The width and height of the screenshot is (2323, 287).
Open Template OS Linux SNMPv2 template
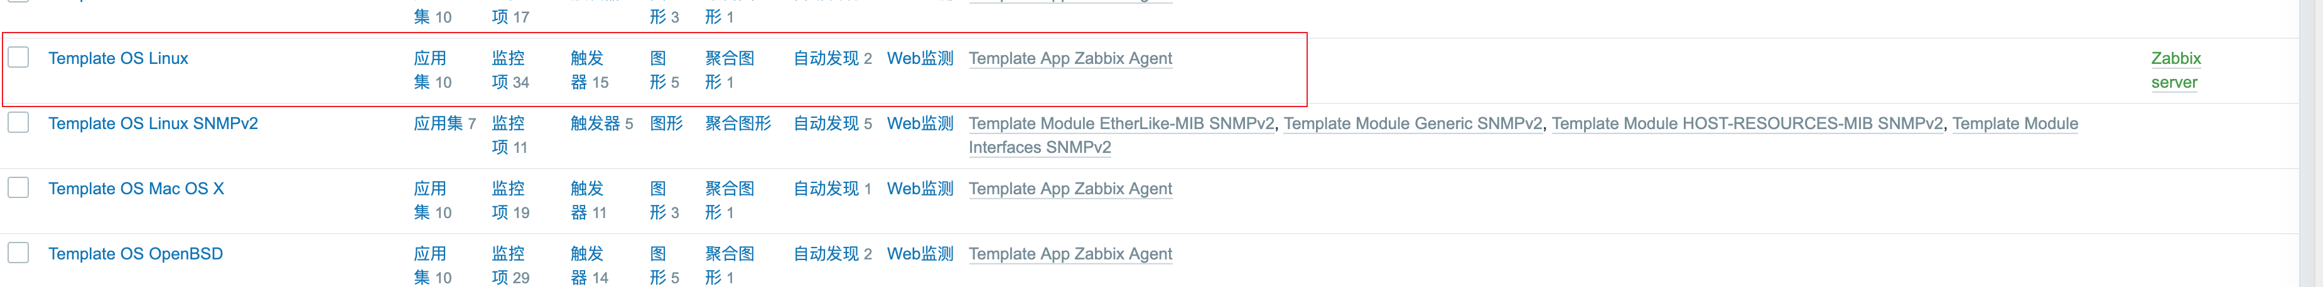click(153, 123)
